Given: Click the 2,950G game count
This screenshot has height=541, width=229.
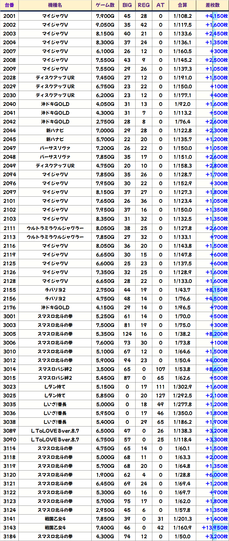Looking at the screenshot, I should coord(105,510).
